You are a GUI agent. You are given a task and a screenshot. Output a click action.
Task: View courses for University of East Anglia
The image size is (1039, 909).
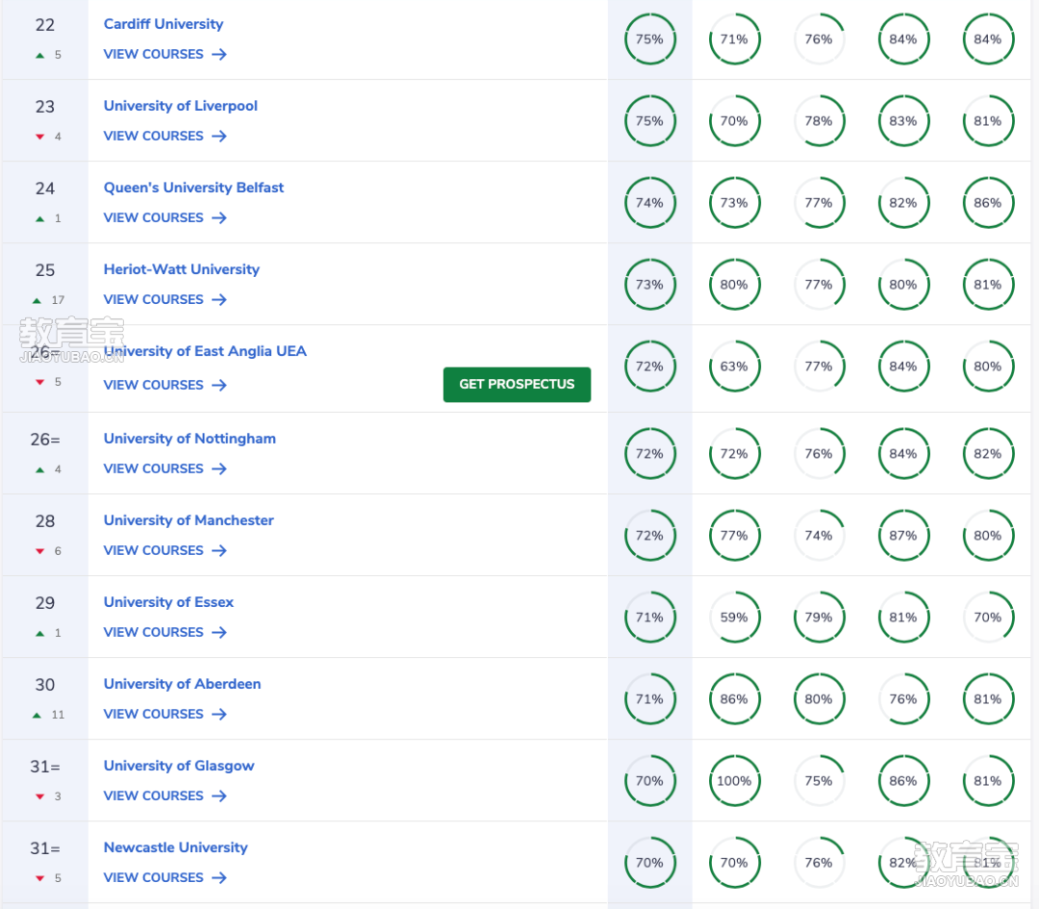(165, 385)
